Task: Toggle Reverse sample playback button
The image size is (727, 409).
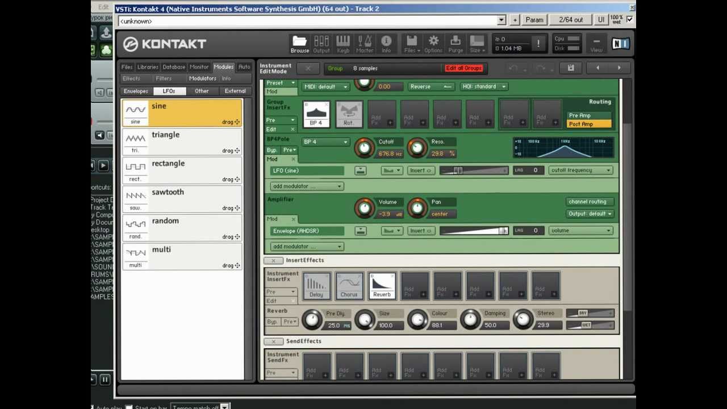Action: coord(430,86)
